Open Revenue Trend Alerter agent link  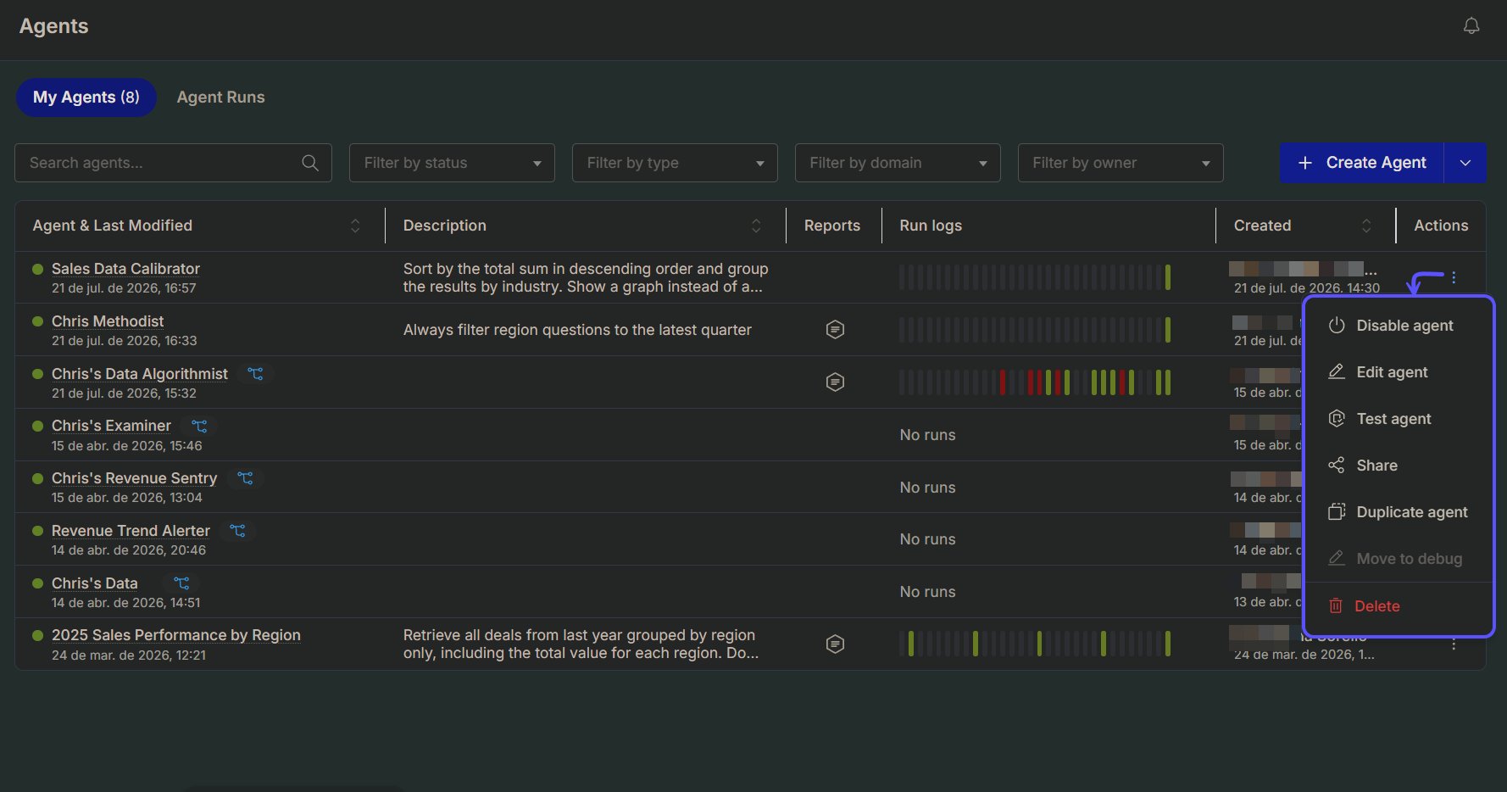click(131, 531)
